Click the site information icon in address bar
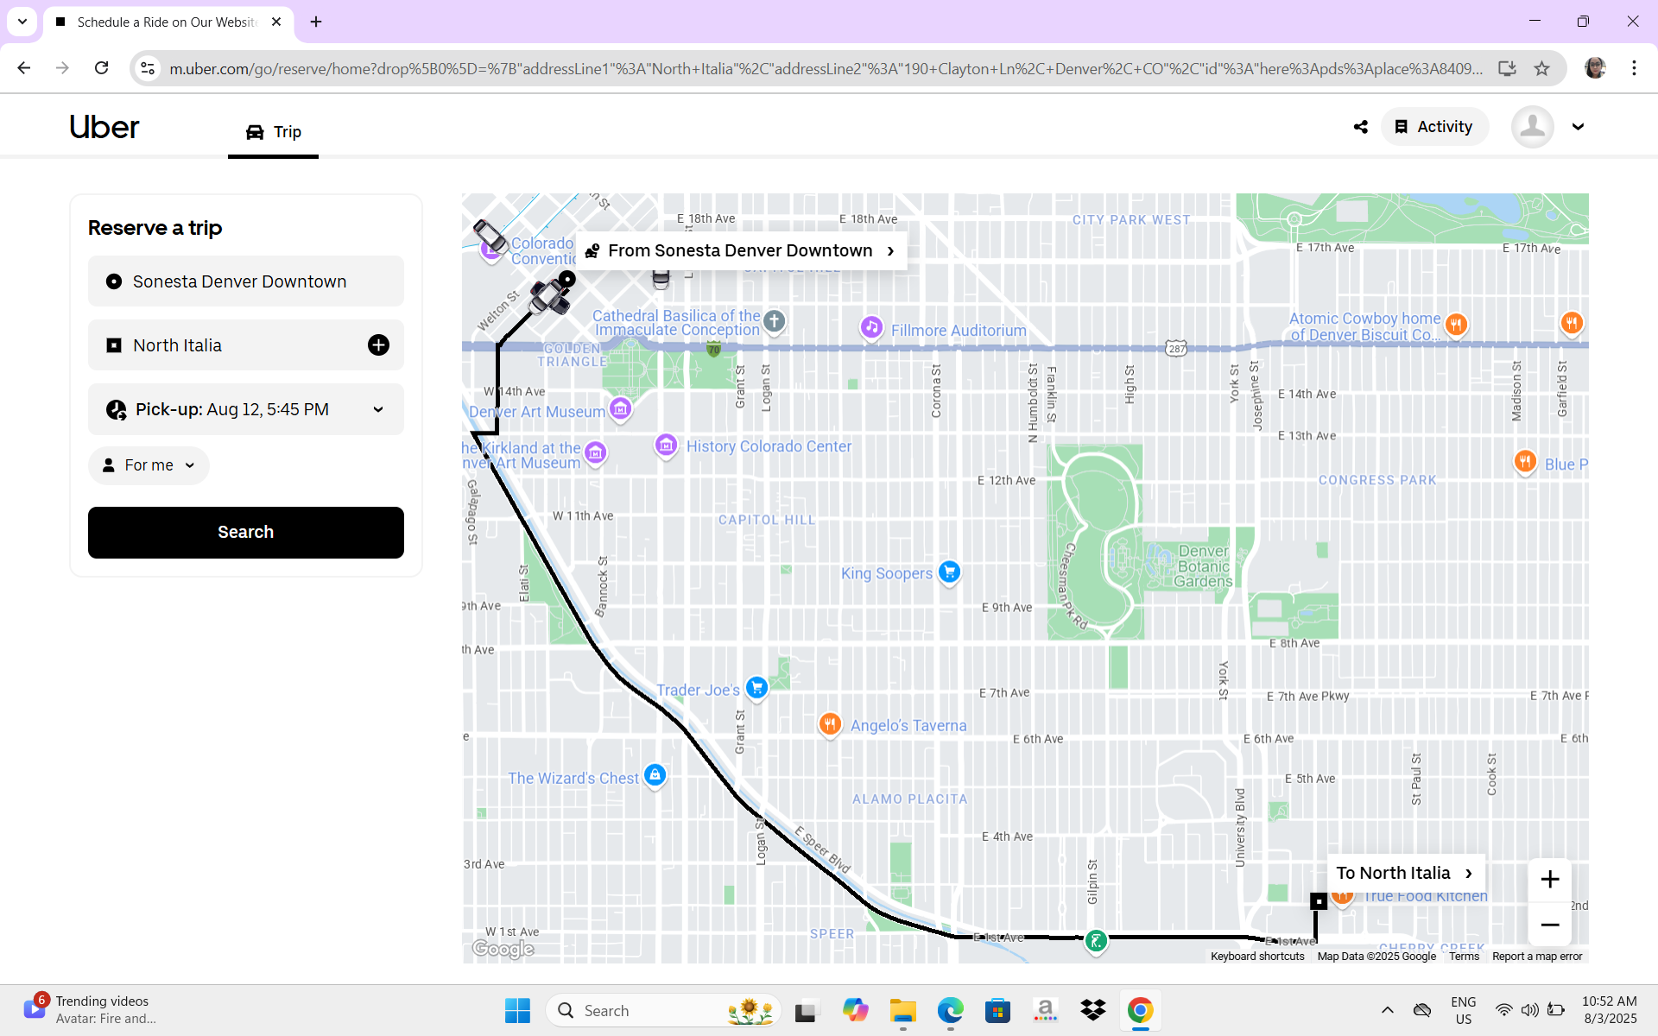 (148, 68)
